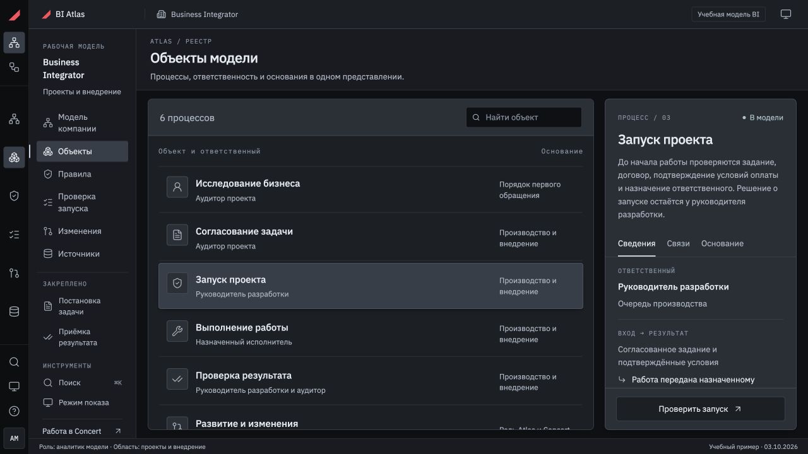Image resolution: width=808 pixels, height=454 pixels.
Task: Start Режим показа from the sidebar
Action: tap(82, 402)
